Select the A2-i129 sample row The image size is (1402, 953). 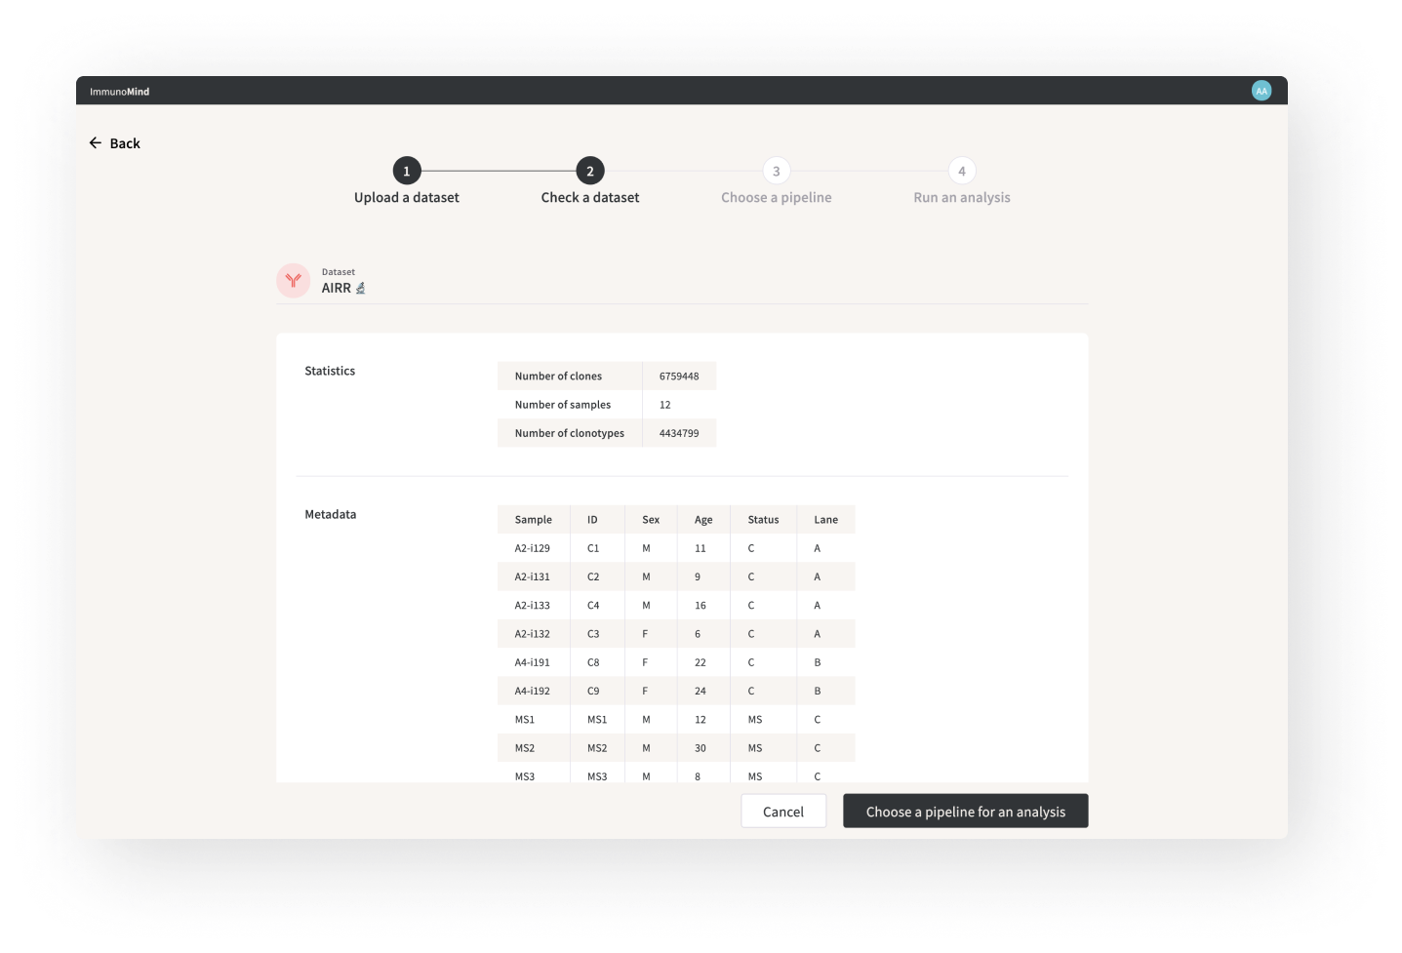pyautogui.click(x=533, y=548)
